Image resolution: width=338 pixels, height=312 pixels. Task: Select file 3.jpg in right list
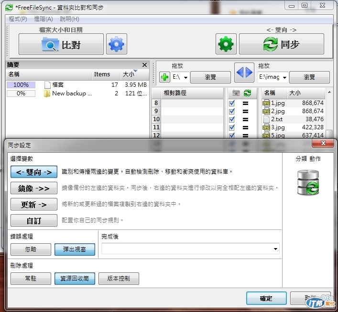tap(293, 127)
